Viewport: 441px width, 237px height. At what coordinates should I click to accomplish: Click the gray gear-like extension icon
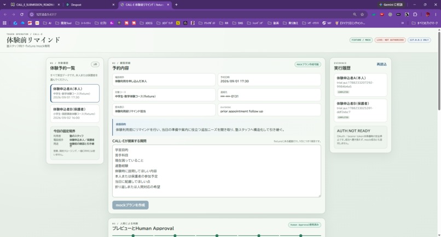pos(390,14)
